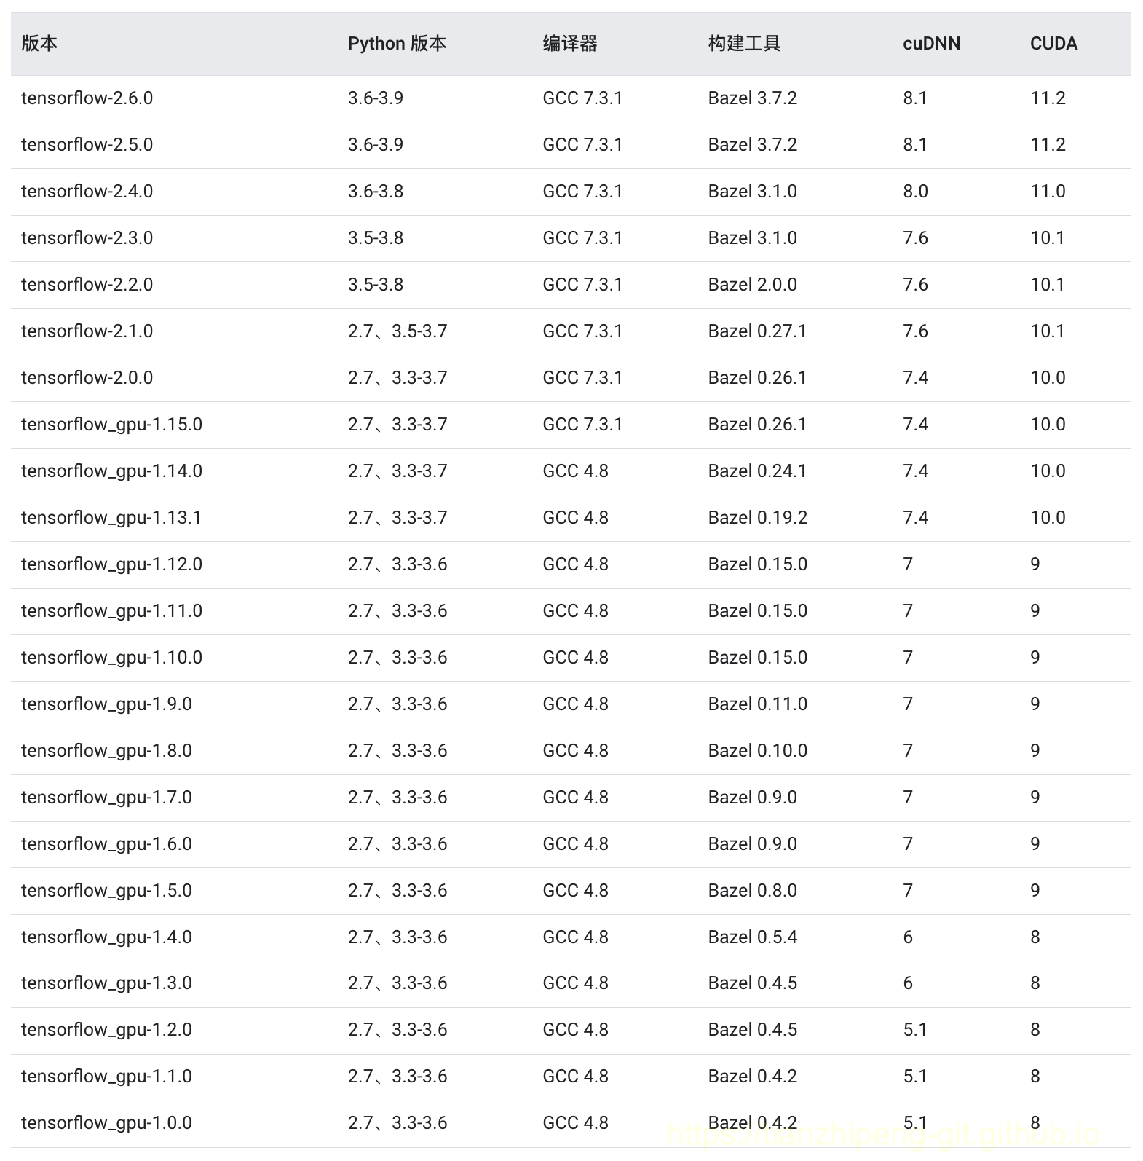
Task: Select the tensorflow_gpu-1.12.0 entry
Action: [x=111, y=564]
